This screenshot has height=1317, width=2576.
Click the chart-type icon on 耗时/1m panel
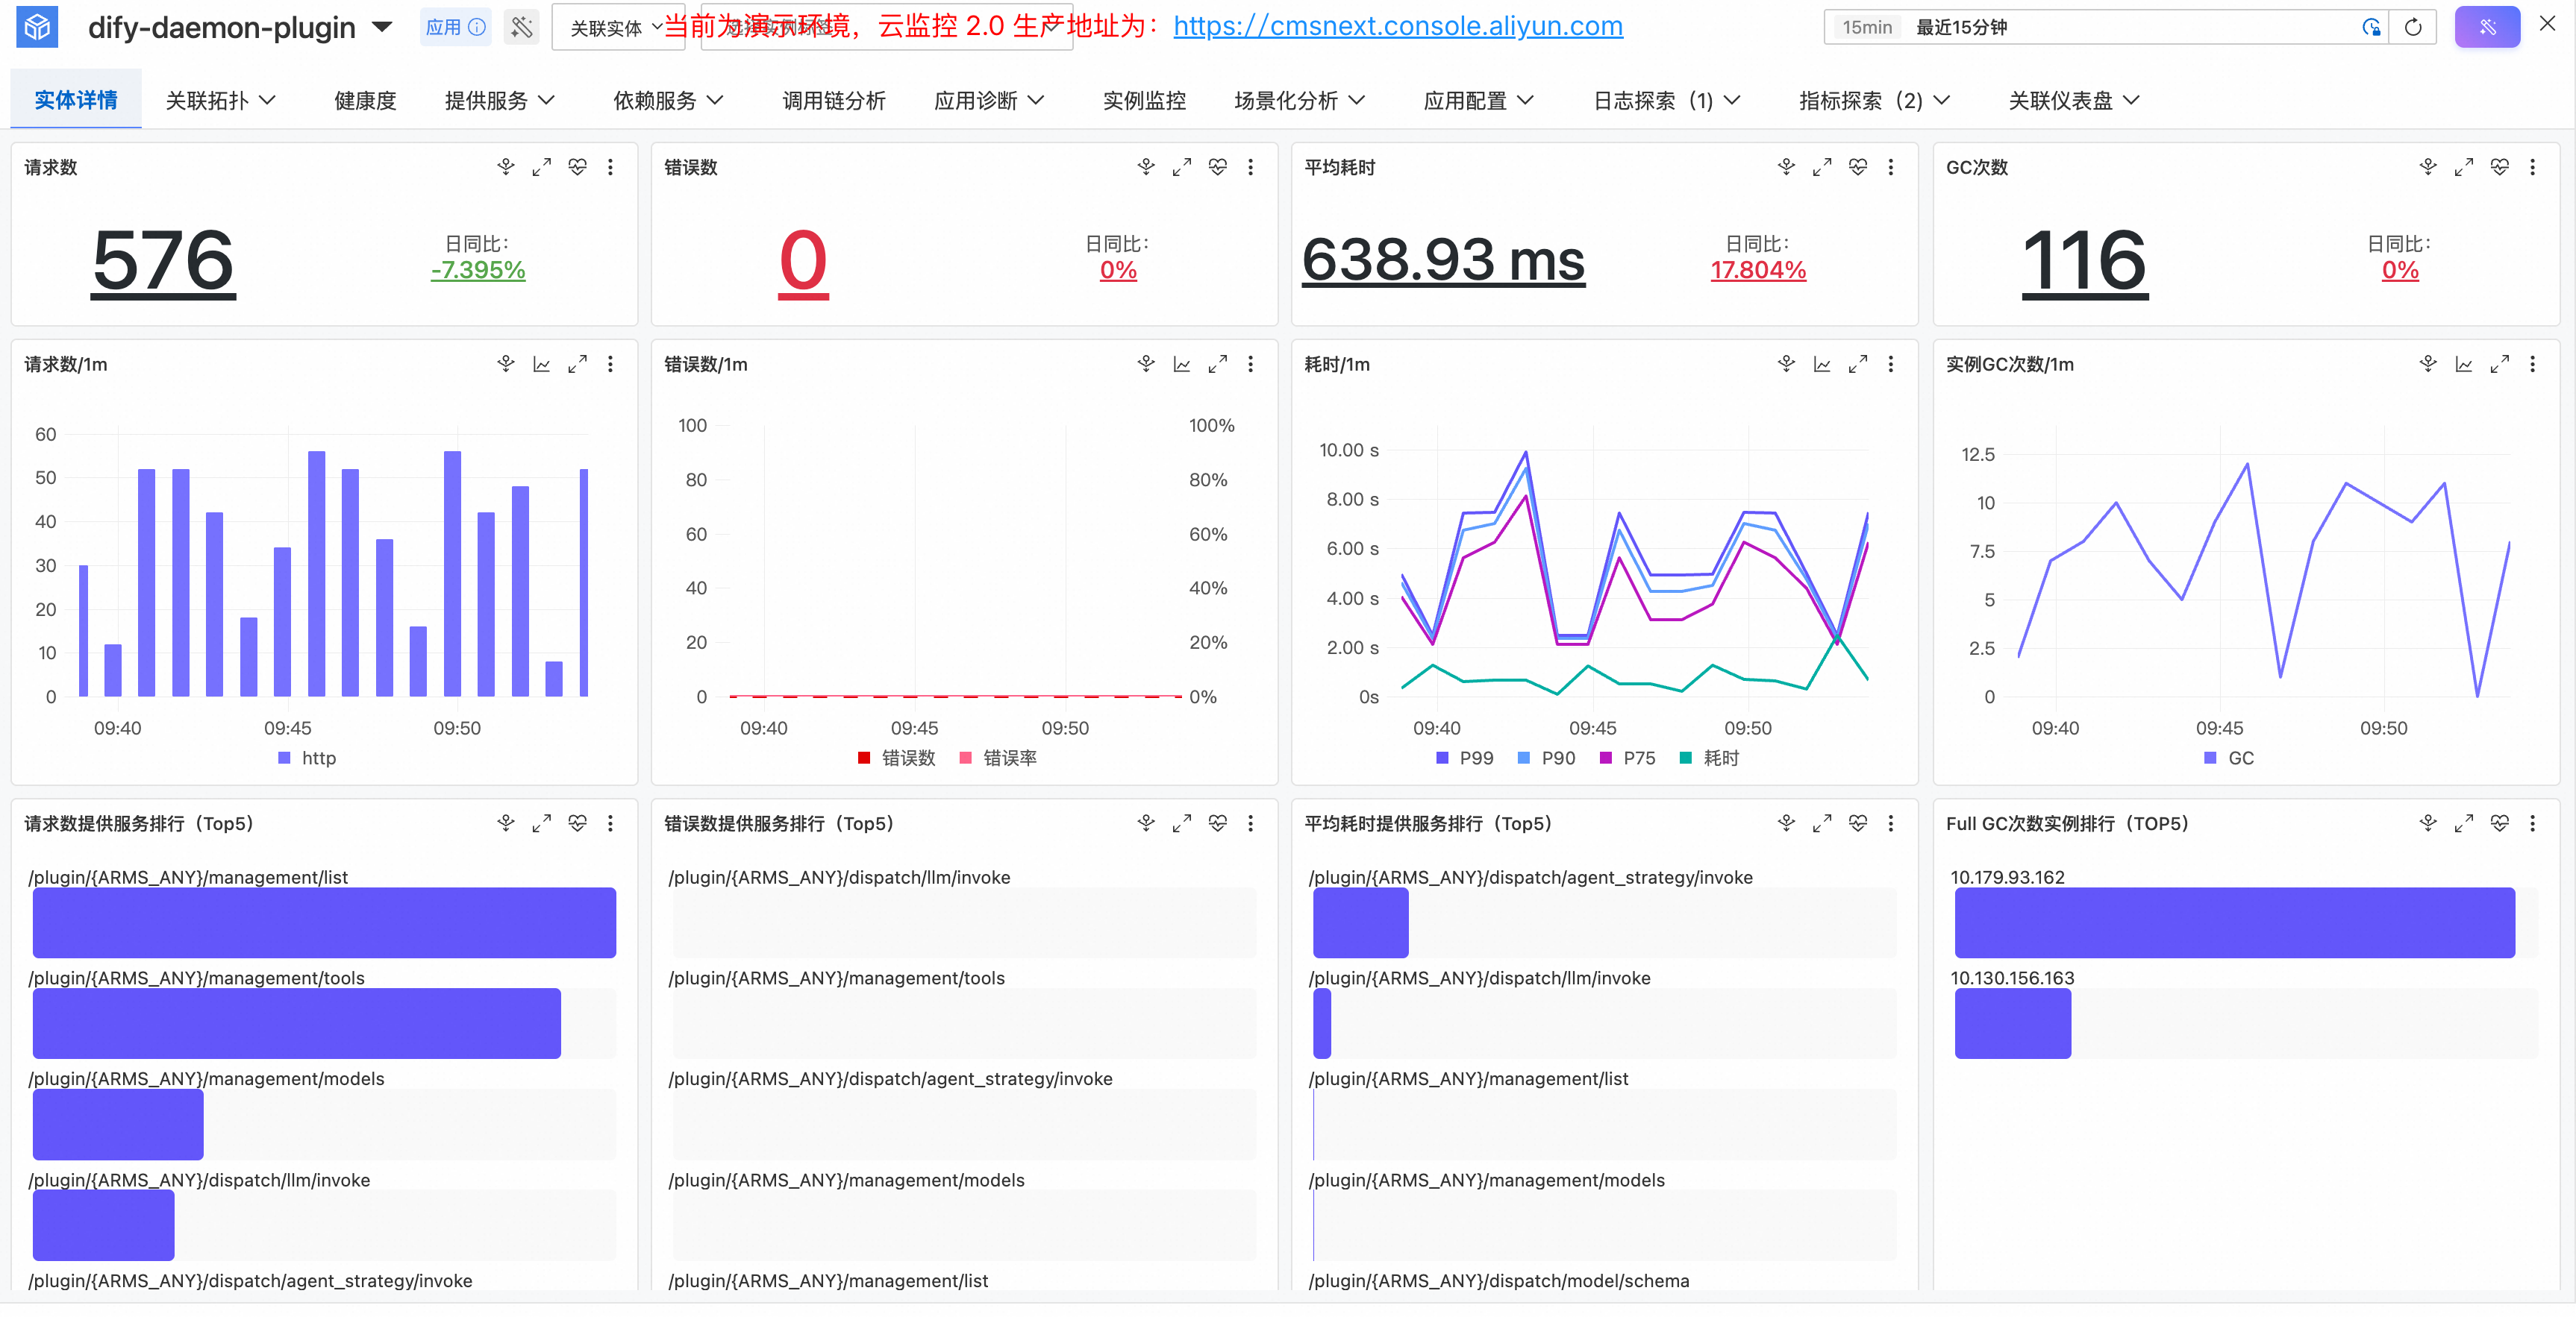[1821, 364]
